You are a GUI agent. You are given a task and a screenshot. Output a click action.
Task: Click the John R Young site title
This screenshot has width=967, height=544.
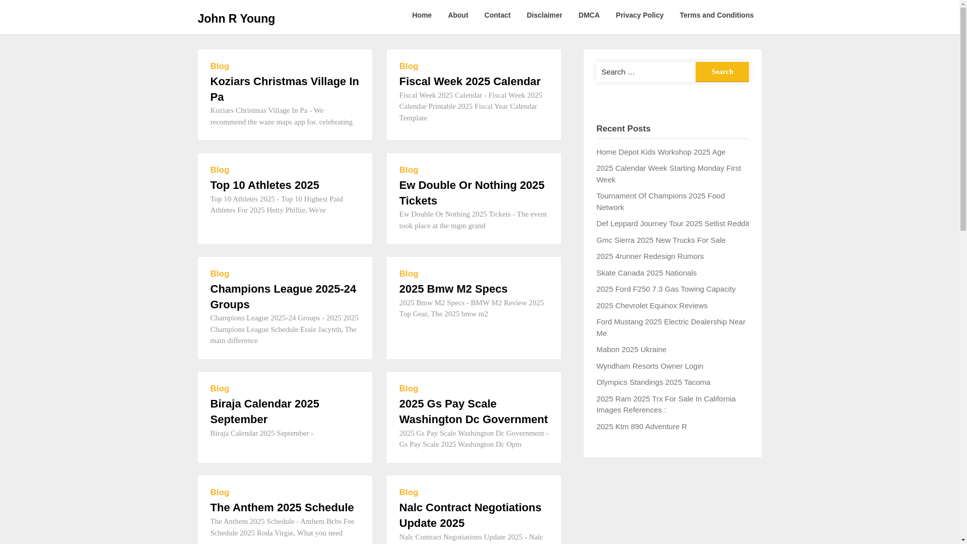click(236, 19)
